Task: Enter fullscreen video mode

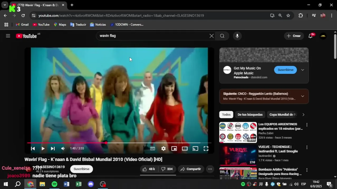Action: point(206,149)
